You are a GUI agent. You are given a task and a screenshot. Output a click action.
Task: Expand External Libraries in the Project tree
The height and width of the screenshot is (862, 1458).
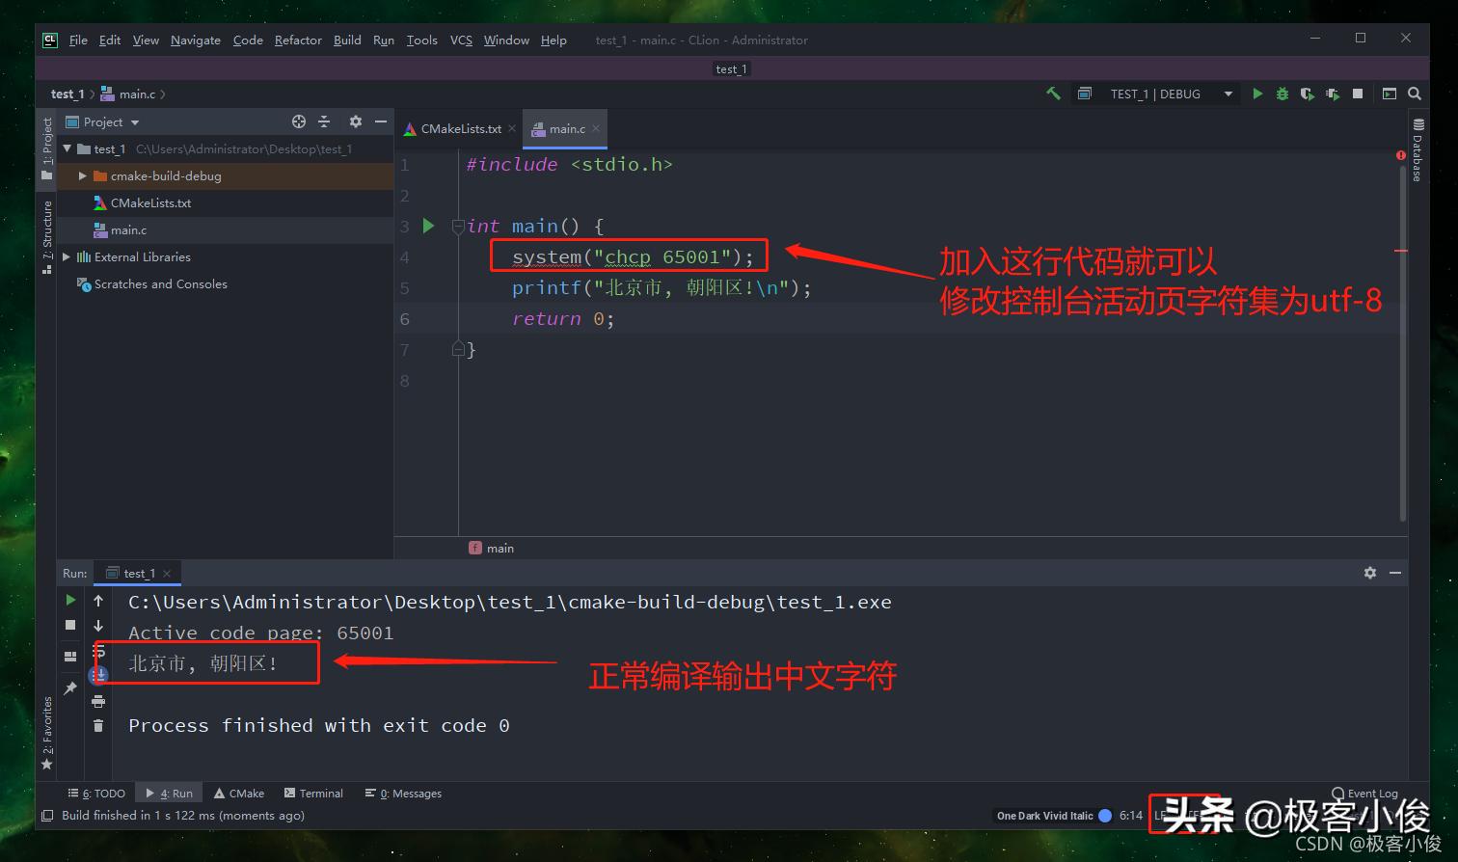pos(66,256)
